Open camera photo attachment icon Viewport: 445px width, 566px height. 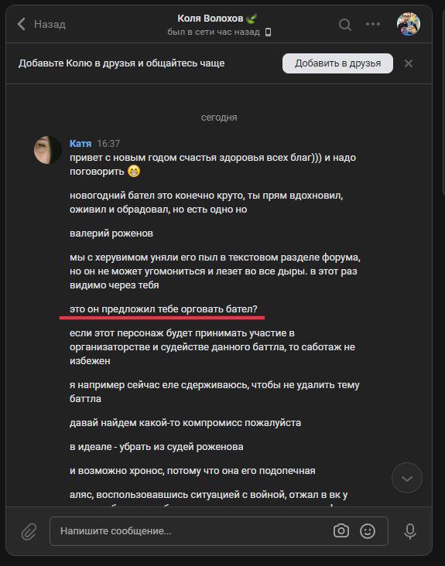tap(341, 530)
